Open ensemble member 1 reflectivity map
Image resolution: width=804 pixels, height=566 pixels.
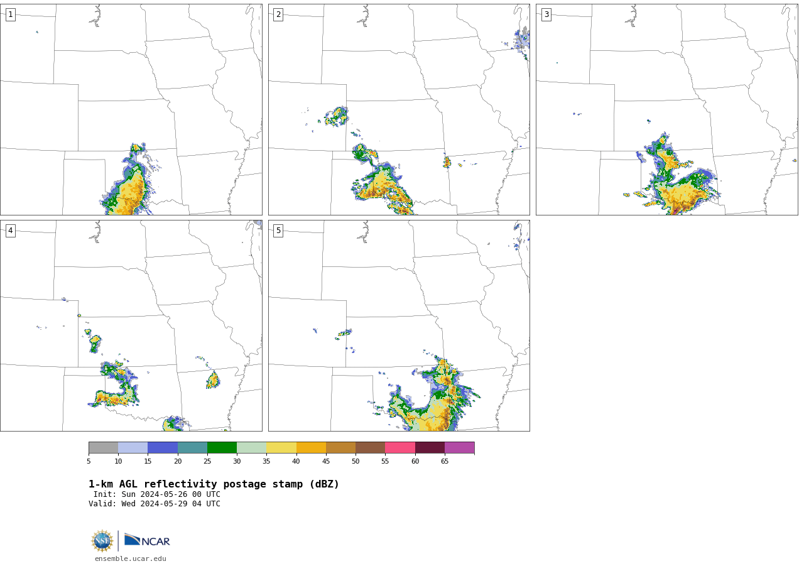tap(131, 110)
